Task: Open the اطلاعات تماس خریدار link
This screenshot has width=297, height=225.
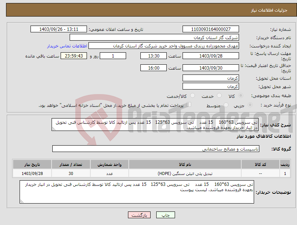Action: coord(67,46)
